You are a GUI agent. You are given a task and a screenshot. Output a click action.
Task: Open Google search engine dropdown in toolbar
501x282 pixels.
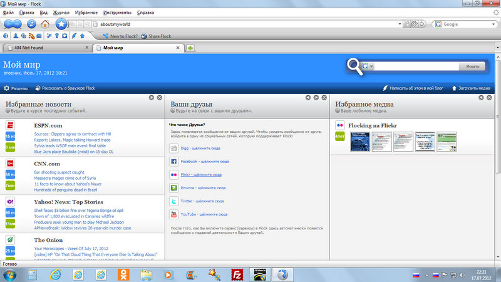point(493,24)
